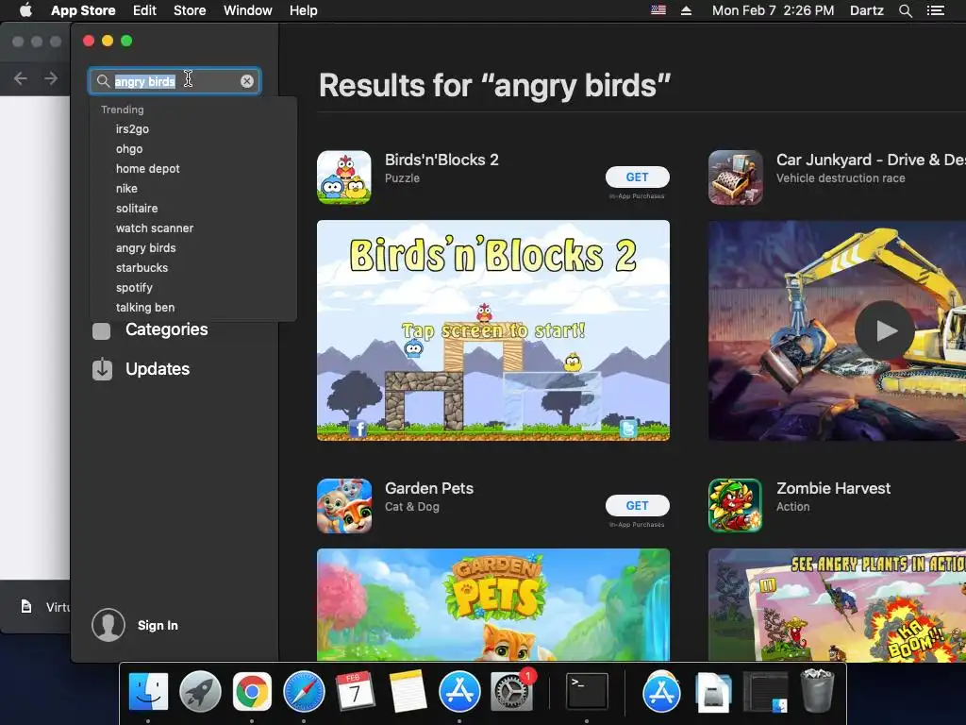Open Notification Center in the menu bar
966x725 pixels.
point(935,10)
